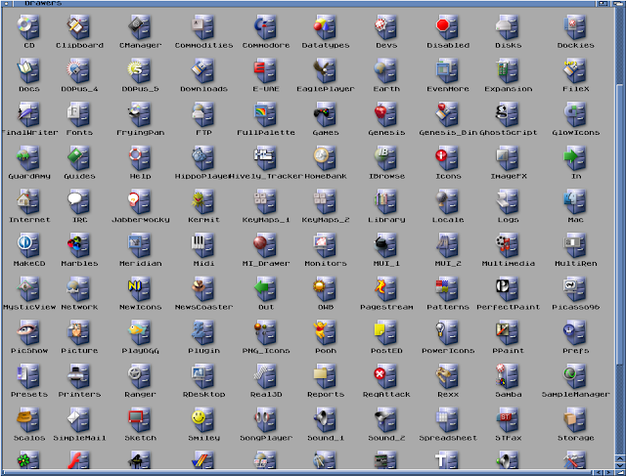Open the Storage drawer with box
The width and height of the screenshot is (626, 476).
tap(575, 419)
